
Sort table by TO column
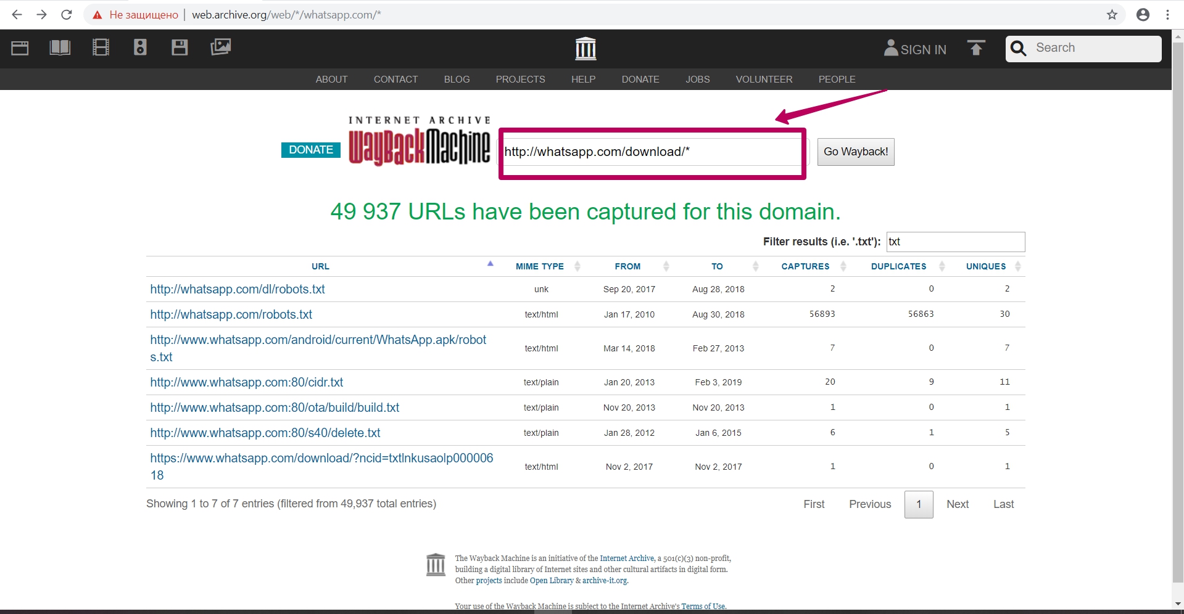click(x=717, y=266)
